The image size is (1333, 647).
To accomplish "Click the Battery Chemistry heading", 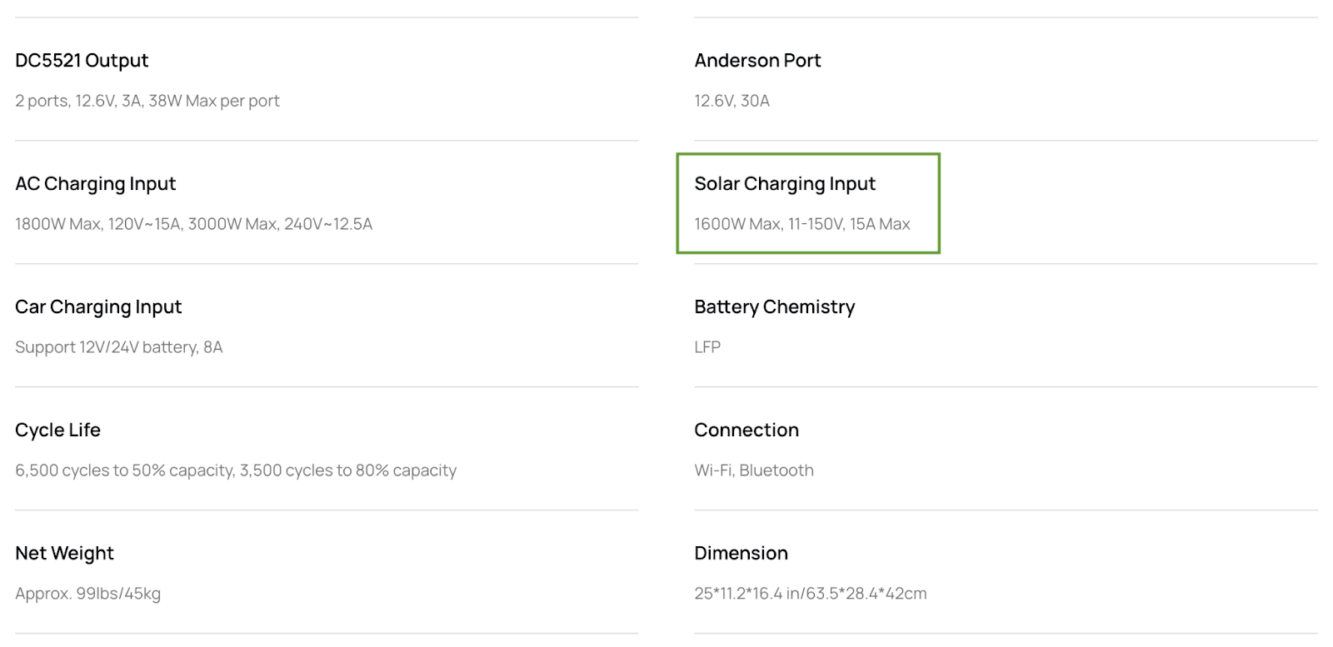I will coord(775,307).
